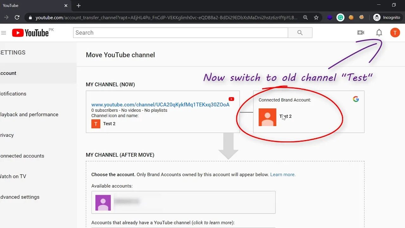Click the browser address bar URL
The image size is (405, 228).
point(166,18)
